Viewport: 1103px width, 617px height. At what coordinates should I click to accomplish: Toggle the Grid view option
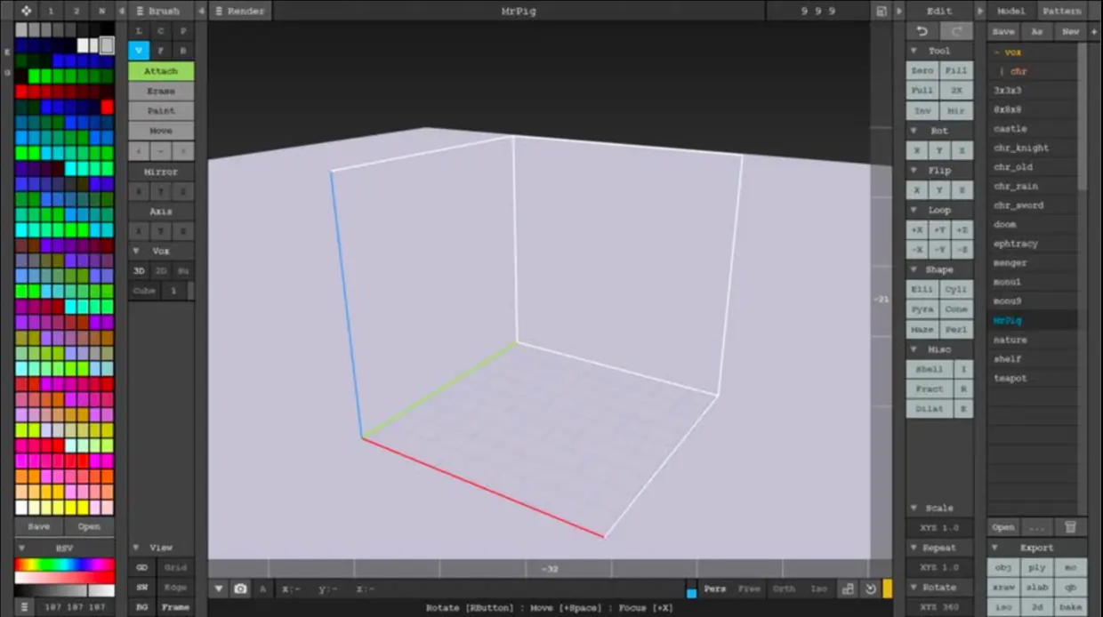tap(176, 567)
